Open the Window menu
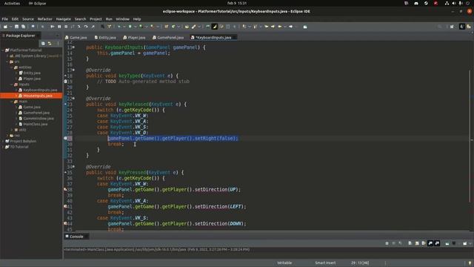The width and height of the screenshot is (474, 267). pos(122,19)
